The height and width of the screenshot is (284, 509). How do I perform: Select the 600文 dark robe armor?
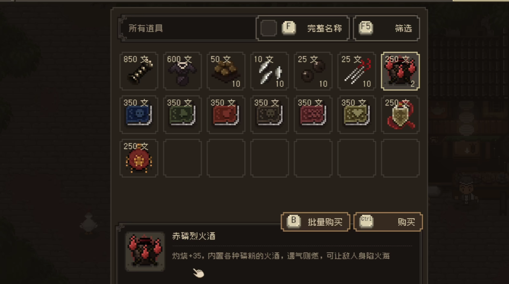[182, 71]
